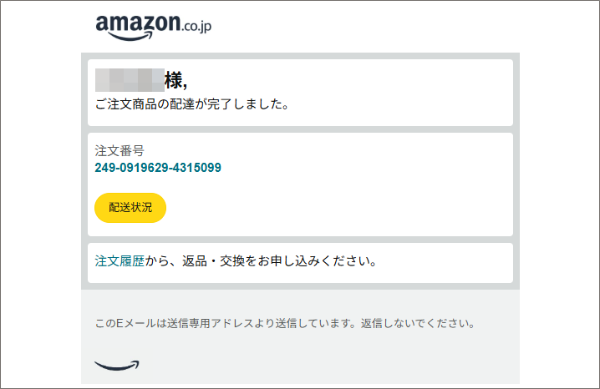The width and height of the screenshot is (600, 389).
Task: Click the Amazon smile icon in the footer
Action: [x=117, y=365]
